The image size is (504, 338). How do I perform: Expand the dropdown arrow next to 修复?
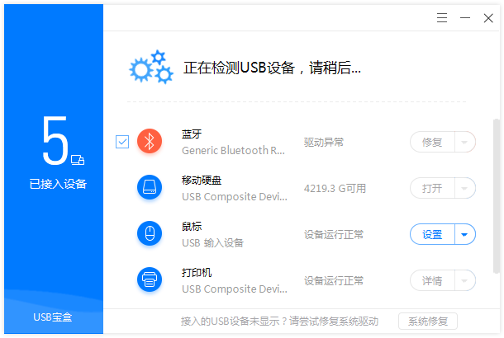pyautogui.click(x=465, y=142)
